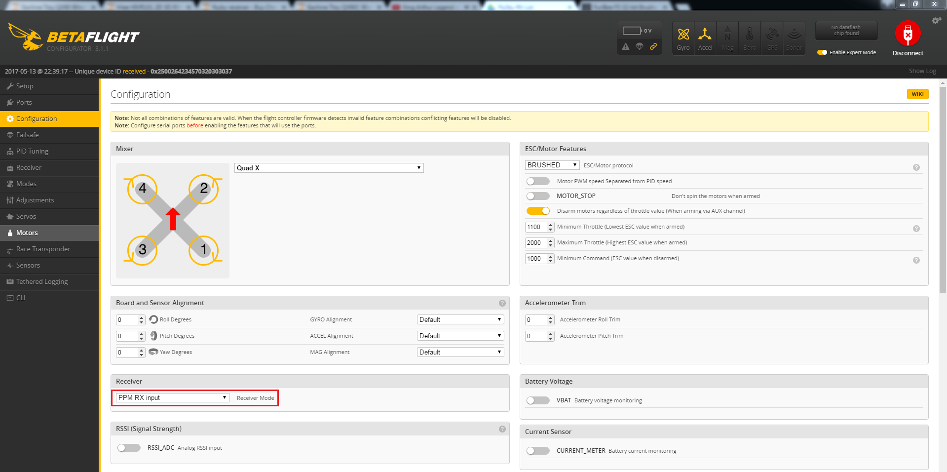Click the Accelerometer Roll Trim input field

[x=539, y=319]
